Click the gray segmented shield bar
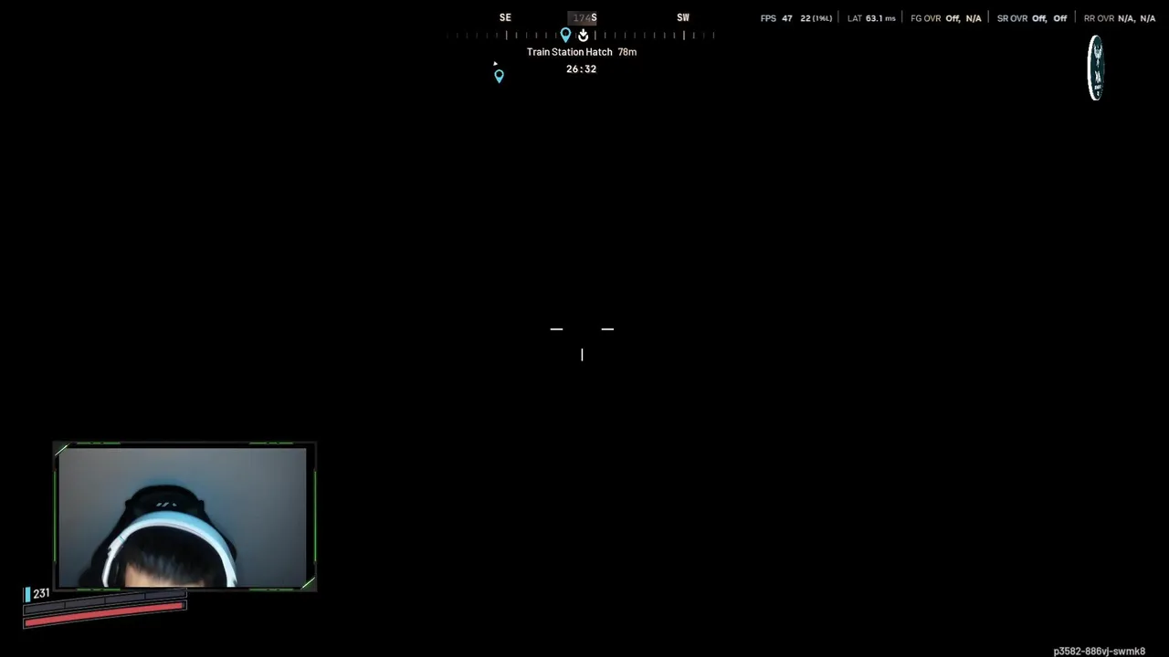 point(104,604)
